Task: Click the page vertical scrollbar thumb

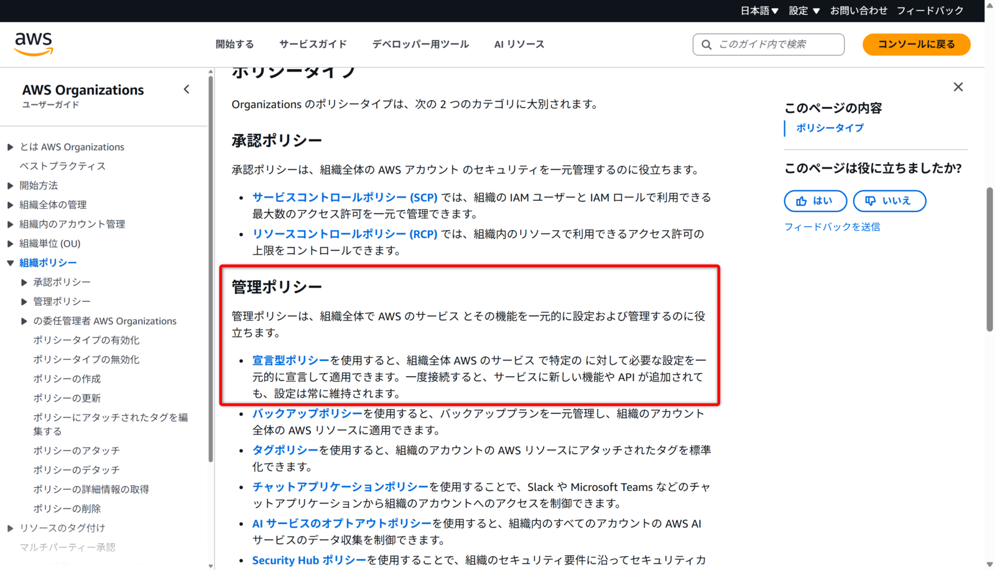Action: pos(989,259)
